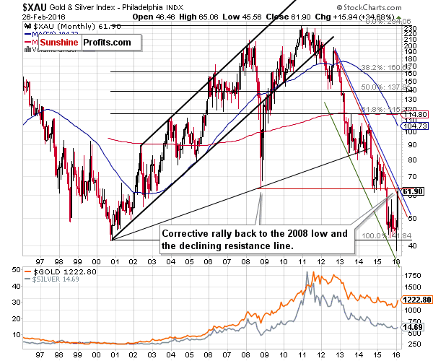Click the High 65.06 value
433x361 pixels.
coord(199,17)
